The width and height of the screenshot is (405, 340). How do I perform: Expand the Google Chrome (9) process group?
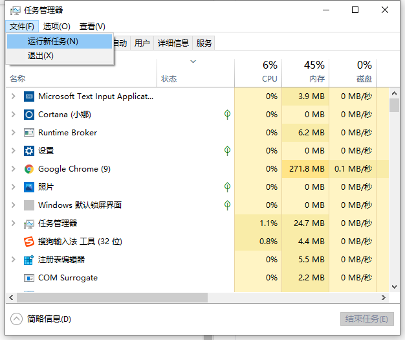(13, 169)
